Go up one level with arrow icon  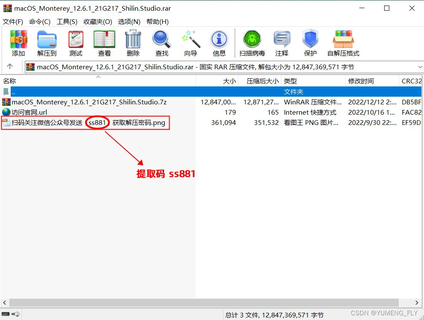(x=10, y=66)
